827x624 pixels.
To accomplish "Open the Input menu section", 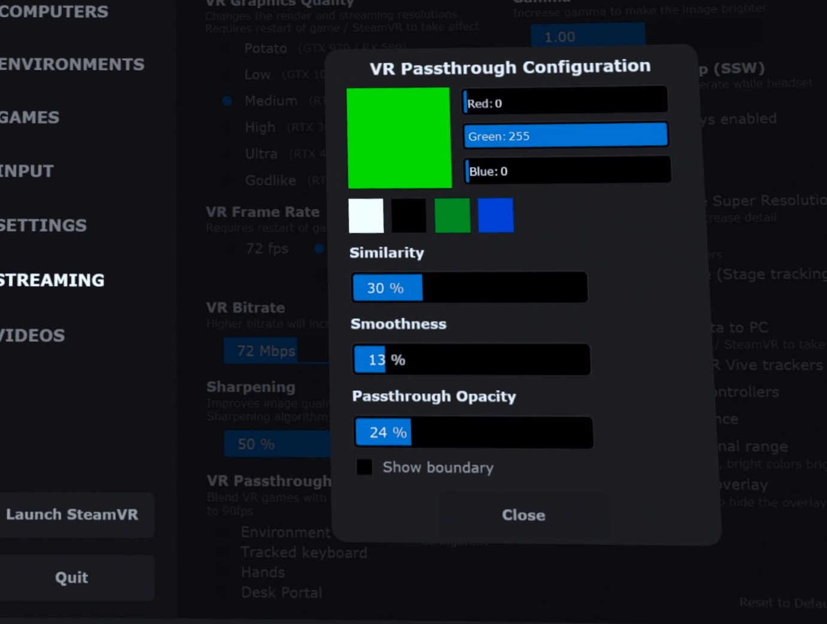I will pyautogui.click(x=27, y=171).
